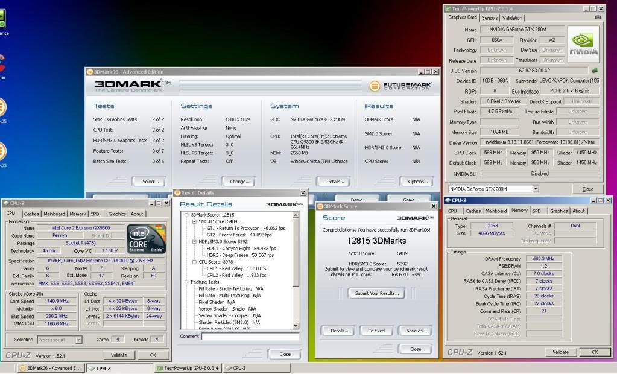This screenshot has height=374, width=617.
Task: Open the Sensors tab in GPU-Z
Action: click(x=490, y=17)
